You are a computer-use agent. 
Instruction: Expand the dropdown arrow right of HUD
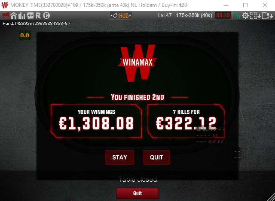[130, 15]
